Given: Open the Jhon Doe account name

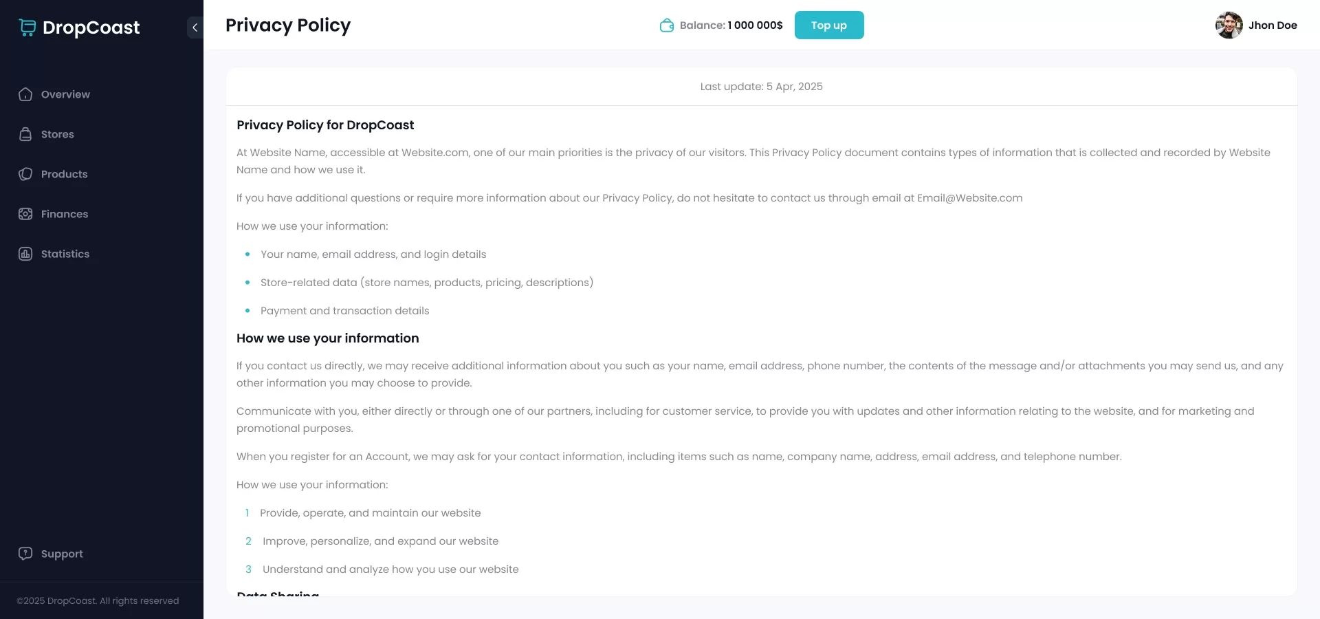Looking at the screenshot, I should [x=1273, y=25].
